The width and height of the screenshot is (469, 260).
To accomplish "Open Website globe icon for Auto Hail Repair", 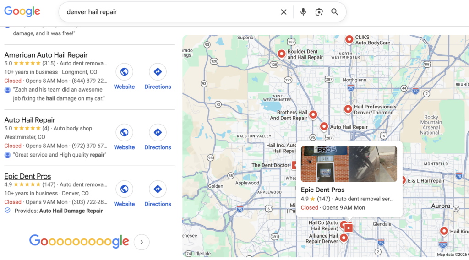I will pos(125,132).
